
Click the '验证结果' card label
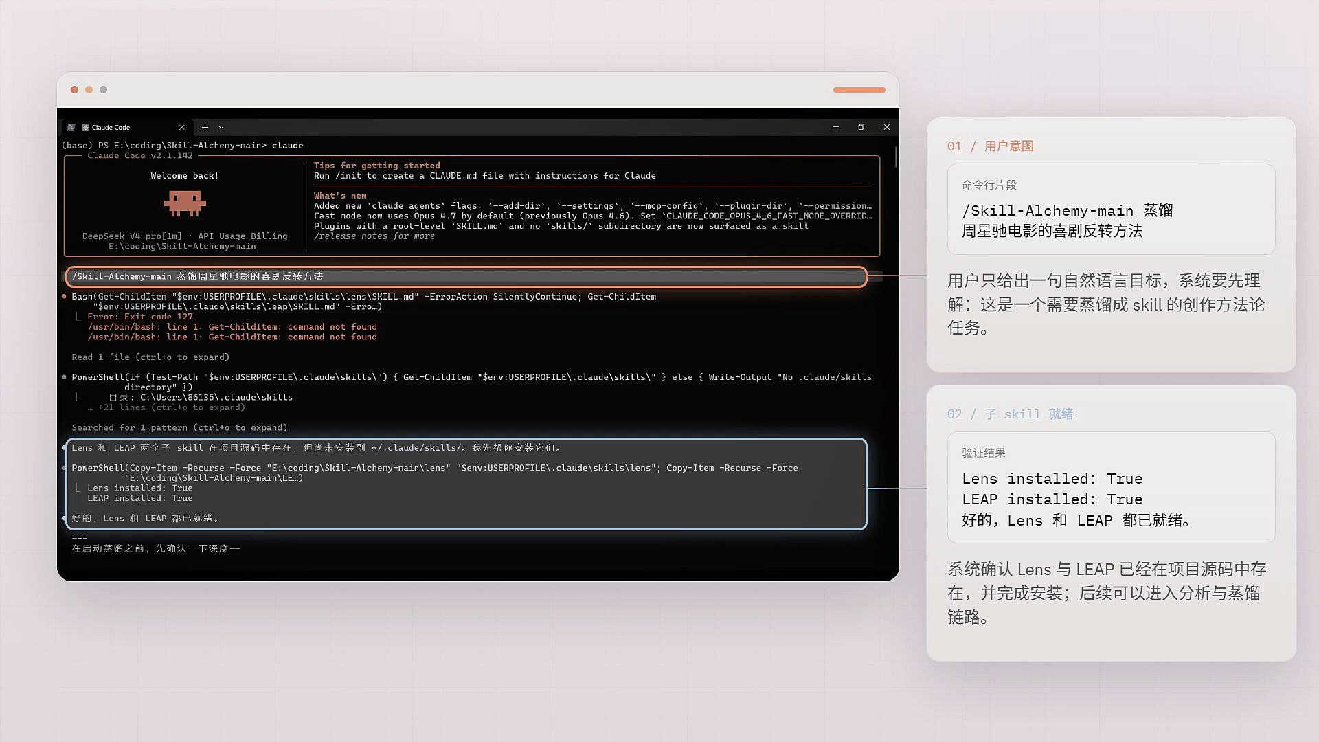(983, 453)
